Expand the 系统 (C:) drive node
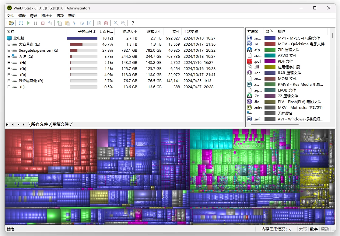The width and height of the screenshot is (340, 236). coord(9,57)
